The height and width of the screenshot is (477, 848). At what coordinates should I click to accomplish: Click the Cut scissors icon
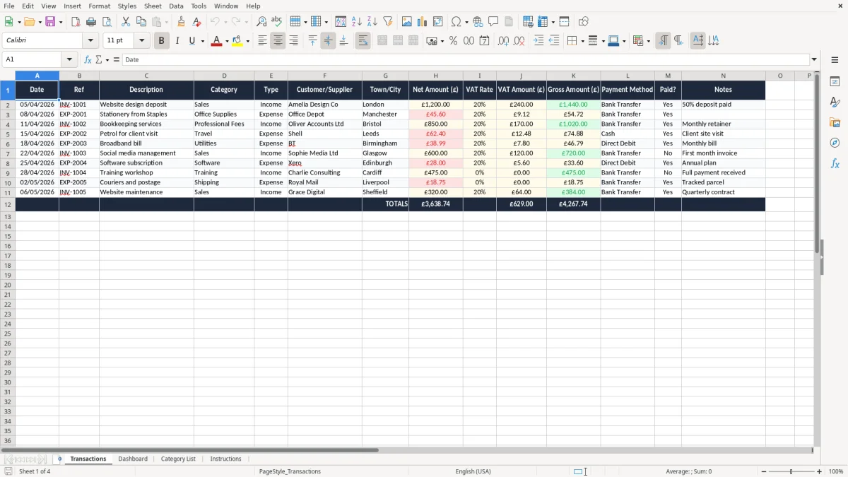[x=126, y=22]
